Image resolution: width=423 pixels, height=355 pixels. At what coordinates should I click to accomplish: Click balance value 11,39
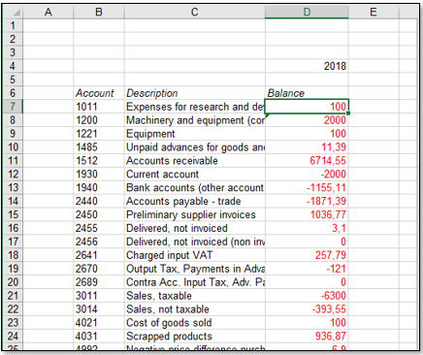[x=307, y=147]
